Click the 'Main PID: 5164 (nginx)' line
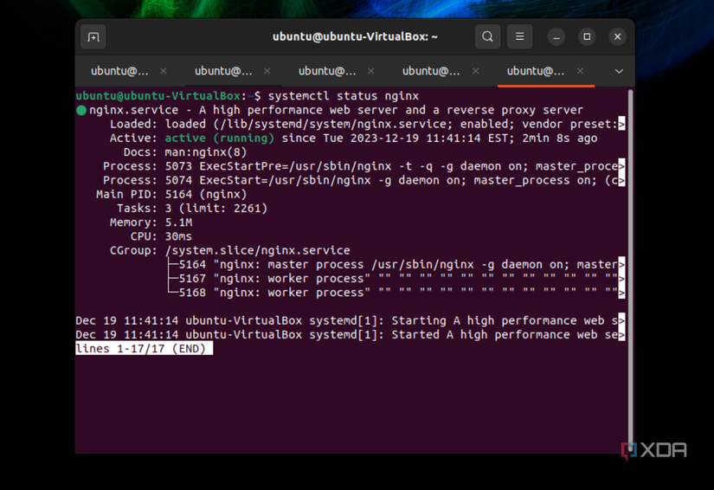This screenshot has height=490, width=714. click(171, 195)
